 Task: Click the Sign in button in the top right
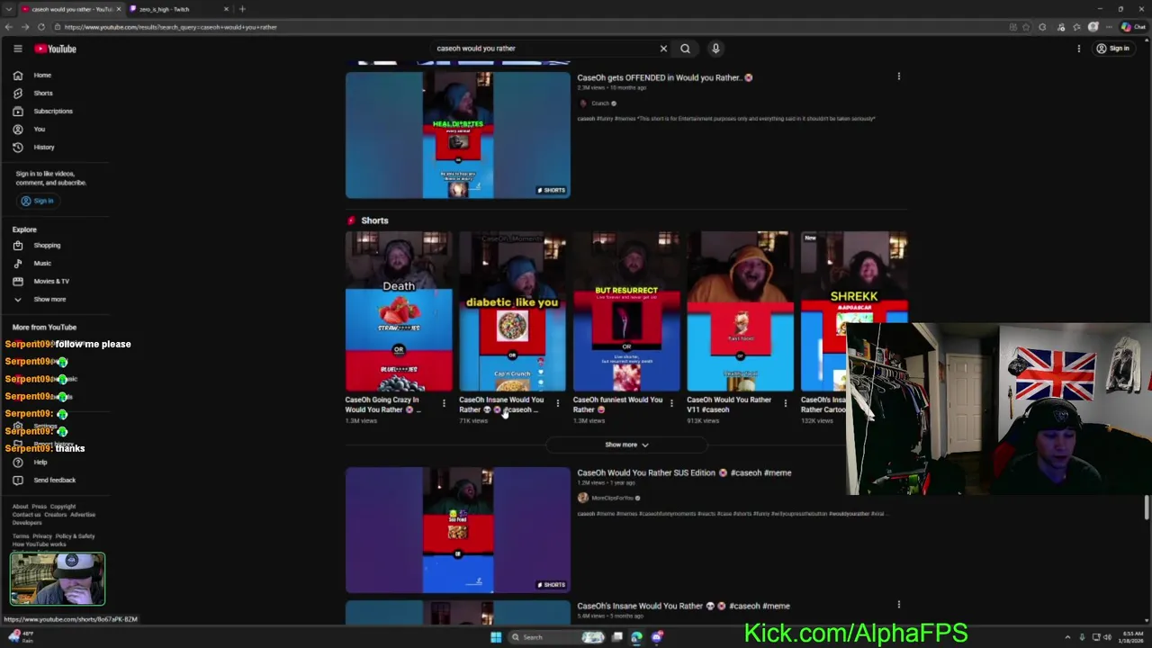point(1113,49)
